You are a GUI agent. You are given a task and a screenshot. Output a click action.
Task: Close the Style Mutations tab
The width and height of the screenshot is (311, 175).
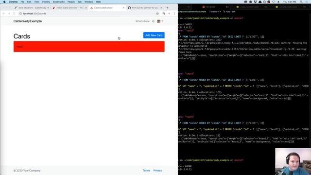point(48,8)
